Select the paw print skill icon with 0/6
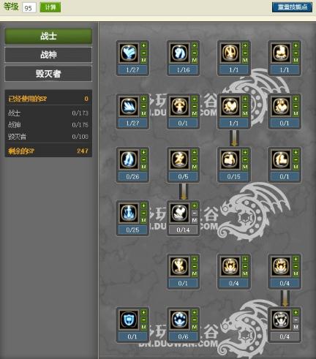This screenshot has height=359, width=316. 179,320
